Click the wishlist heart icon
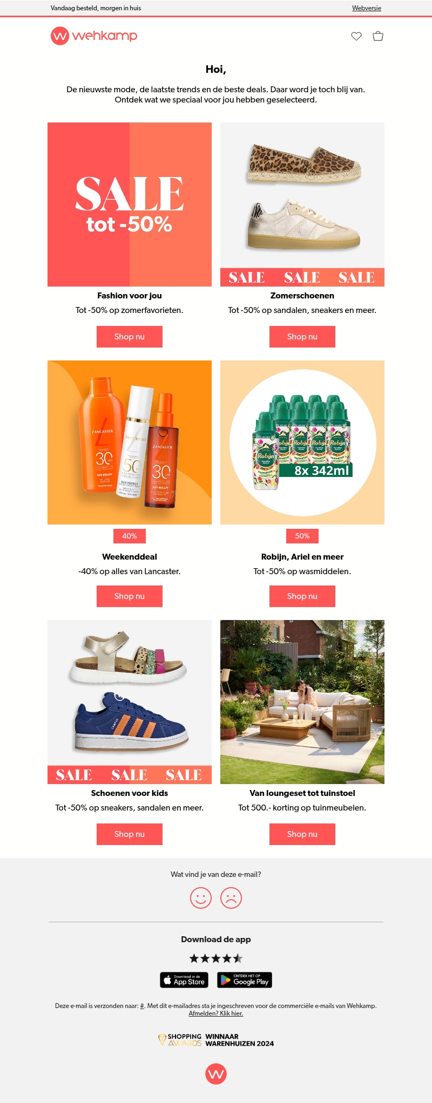432x1103 pixels. (x=356, y=36)
